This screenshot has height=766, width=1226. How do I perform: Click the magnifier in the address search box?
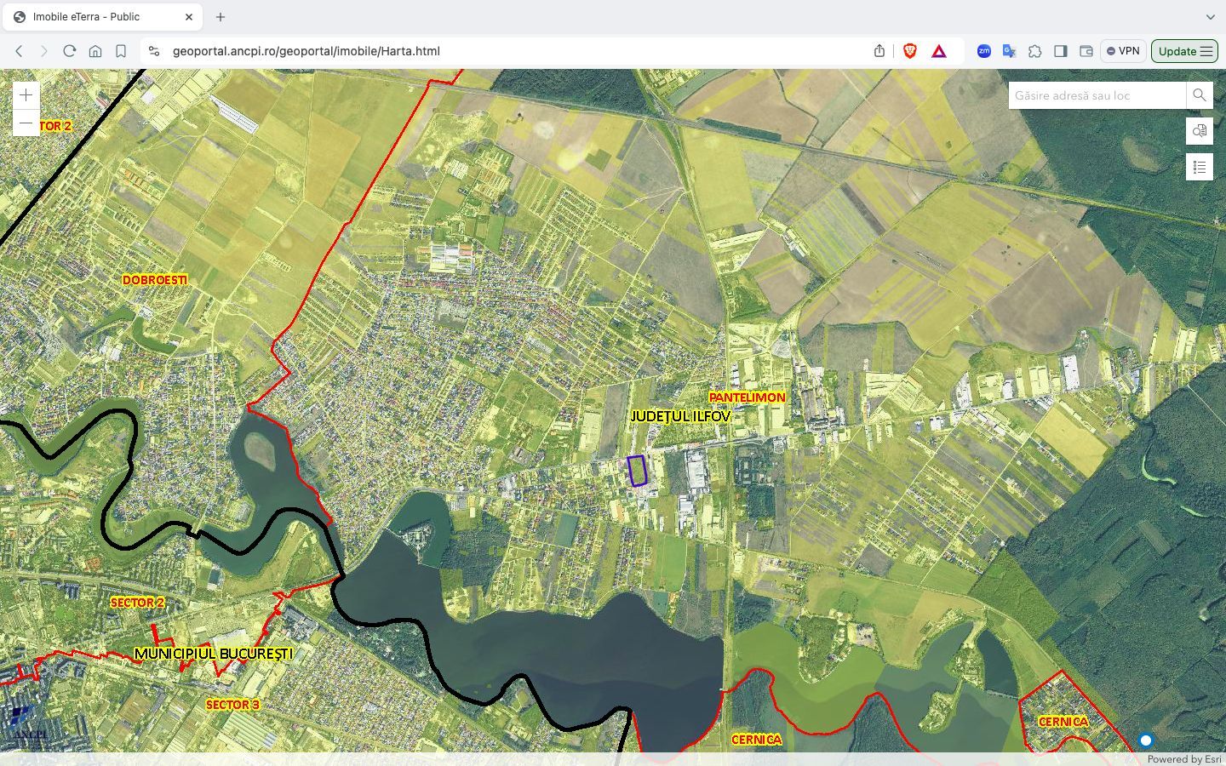(x=1199, y=94)
